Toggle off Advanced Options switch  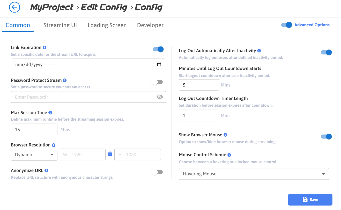coord(287,25)
